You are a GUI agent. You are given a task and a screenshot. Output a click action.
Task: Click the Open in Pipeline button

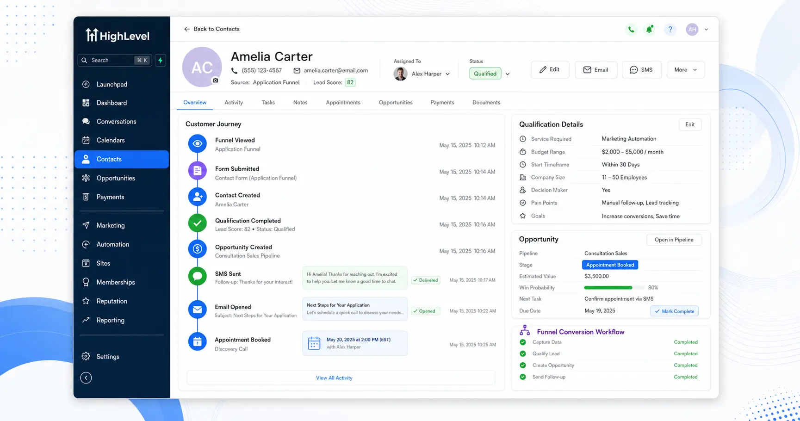click(674, 240)
